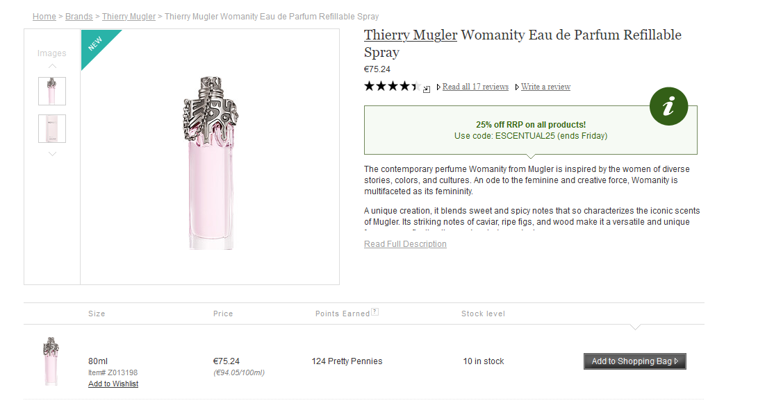The width and height of the screenshot is (774, 412).
Task: Open Thierry Mugler breadcrumb link
Action: (x=129, y=17)
